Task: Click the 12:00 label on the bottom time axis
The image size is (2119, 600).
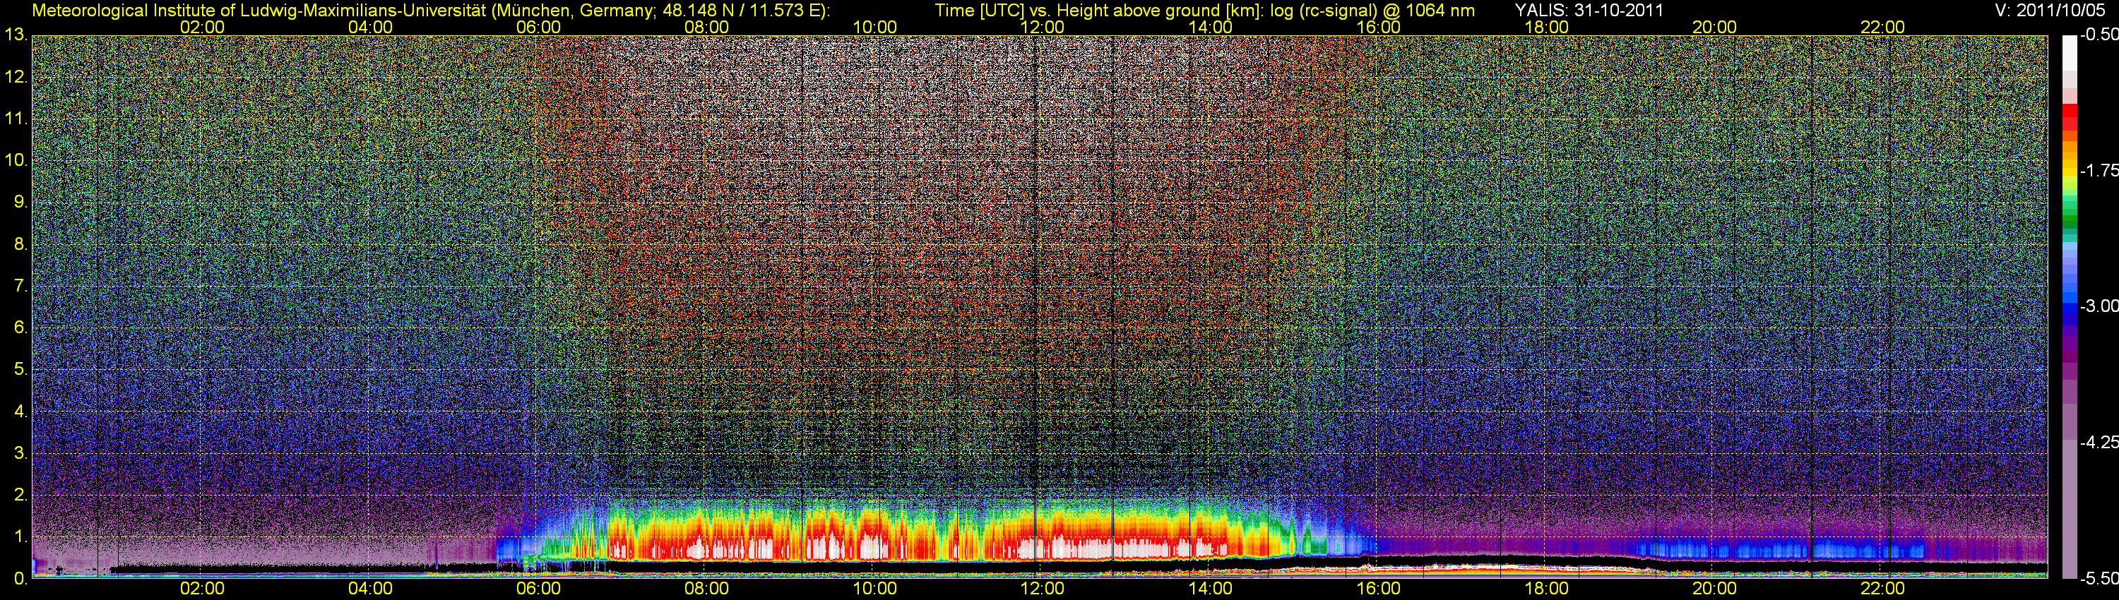Action: point(1043,589)
